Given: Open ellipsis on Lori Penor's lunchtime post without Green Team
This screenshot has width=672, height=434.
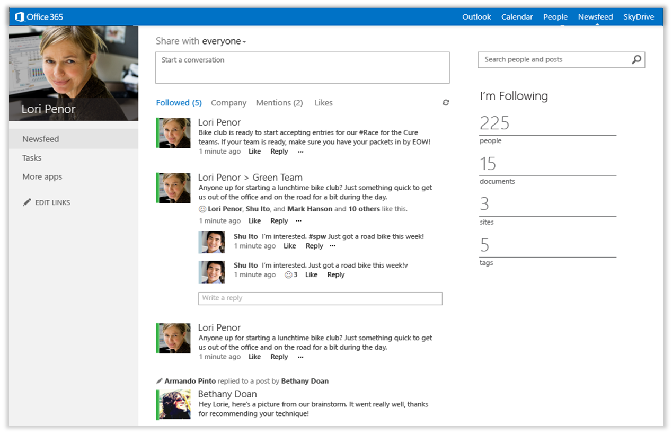Looking at the screenshot, I should coord(300,357).
